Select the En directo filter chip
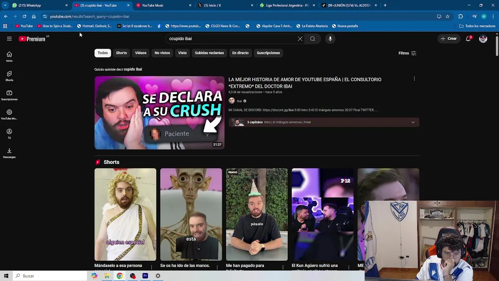 click(240, 53)
